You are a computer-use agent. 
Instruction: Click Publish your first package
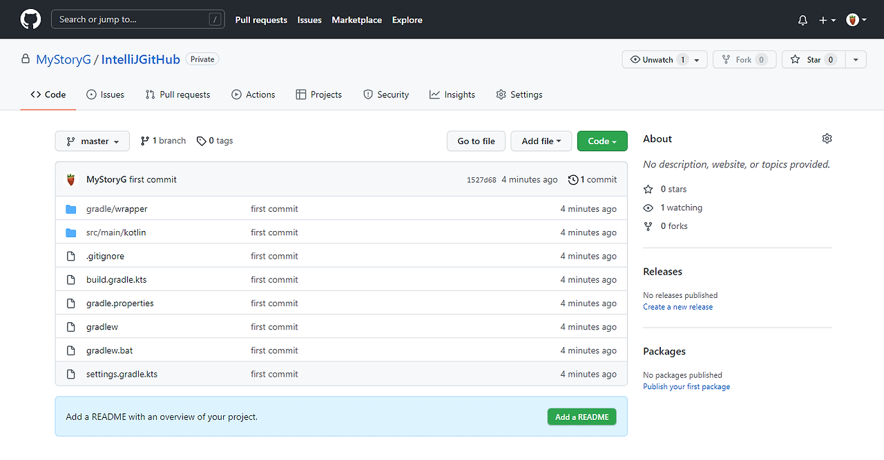pos(686,387)
